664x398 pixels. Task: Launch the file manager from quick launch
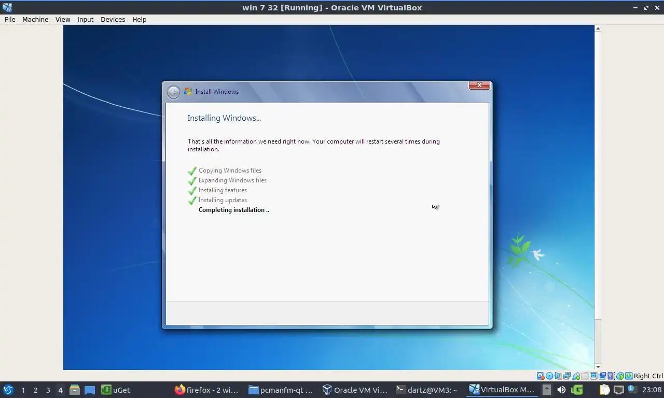click(x=75, y=390)
